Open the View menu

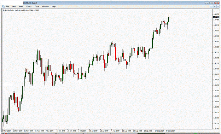pyautogui.click(x=14, y=6)
